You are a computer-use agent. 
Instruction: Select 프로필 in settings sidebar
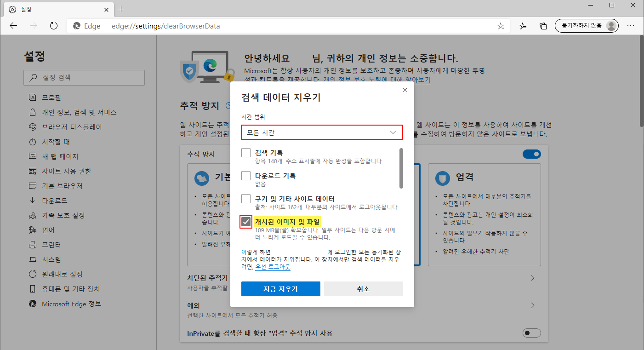pyautogui.click(x=51, y=98)
